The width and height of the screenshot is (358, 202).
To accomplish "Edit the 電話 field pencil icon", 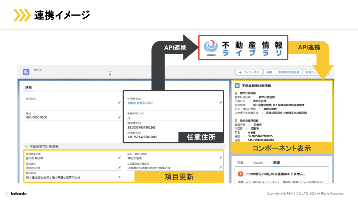I will (x=120, y=117).
